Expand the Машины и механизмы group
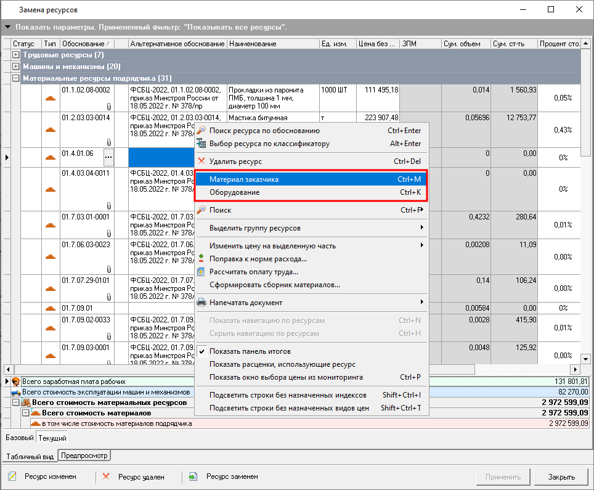Viewport: 594px width, 490px height. point(15,67)
